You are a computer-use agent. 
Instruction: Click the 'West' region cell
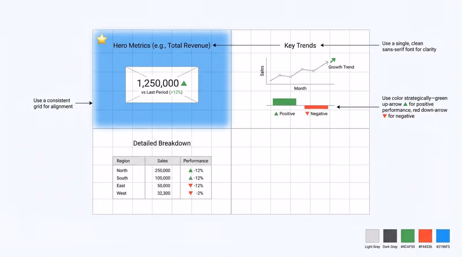click(121, 193)
